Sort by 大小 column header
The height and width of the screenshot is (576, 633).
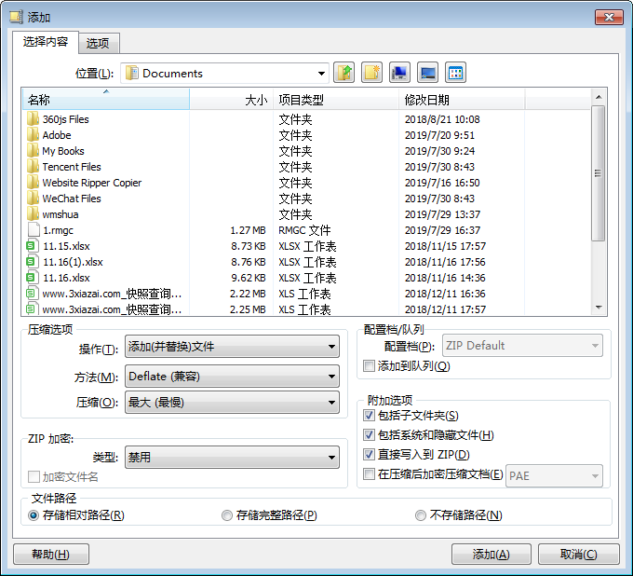point(232,100)
